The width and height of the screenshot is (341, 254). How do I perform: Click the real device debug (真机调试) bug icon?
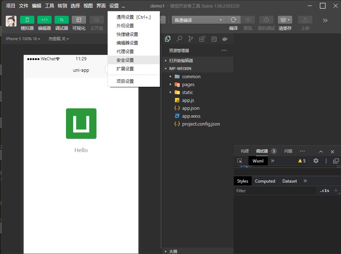pos(266,20)
